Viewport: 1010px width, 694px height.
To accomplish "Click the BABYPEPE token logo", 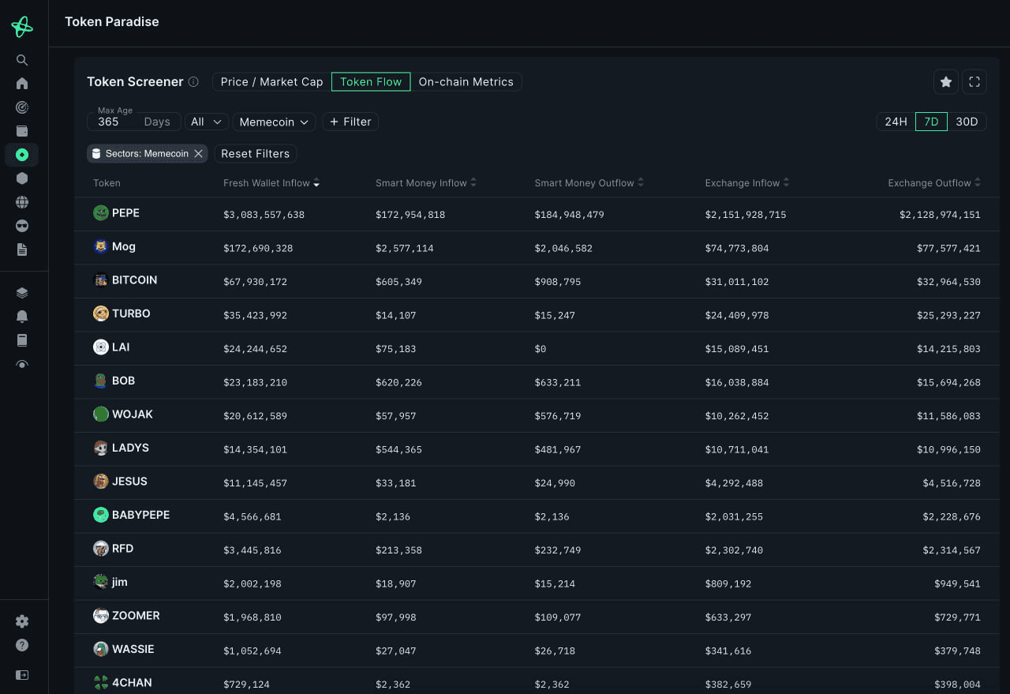I will tap(100, 515).
